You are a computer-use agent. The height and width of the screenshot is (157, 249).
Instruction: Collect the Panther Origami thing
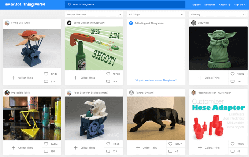[147, 147]
